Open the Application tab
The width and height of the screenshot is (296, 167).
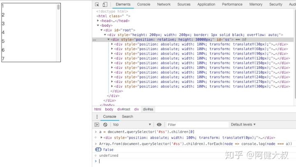click(206, 5)
